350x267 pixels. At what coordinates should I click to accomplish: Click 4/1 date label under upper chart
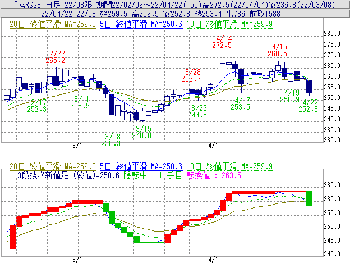(213, 146)
